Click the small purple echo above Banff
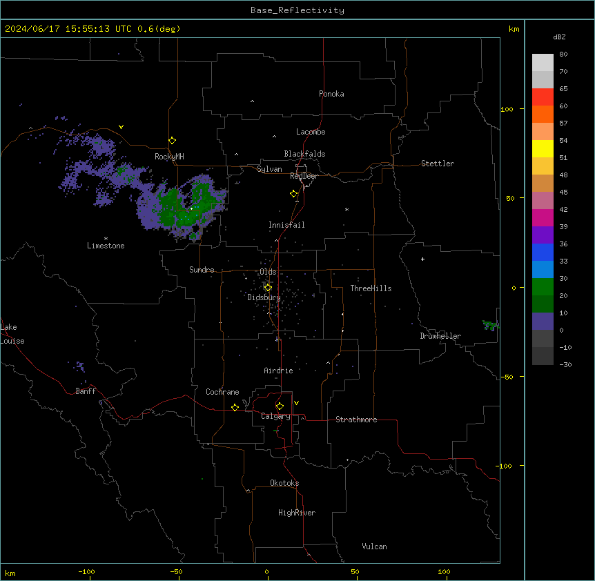Viewport: 595px width, 581px height. (79, 366)
